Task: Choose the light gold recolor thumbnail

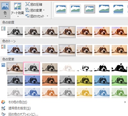Action: (x=84, y=93)
